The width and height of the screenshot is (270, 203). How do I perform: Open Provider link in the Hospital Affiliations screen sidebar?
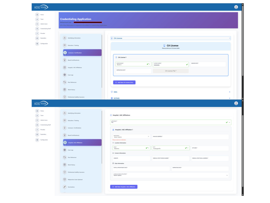pyautogui.click(x=43, y=130)
